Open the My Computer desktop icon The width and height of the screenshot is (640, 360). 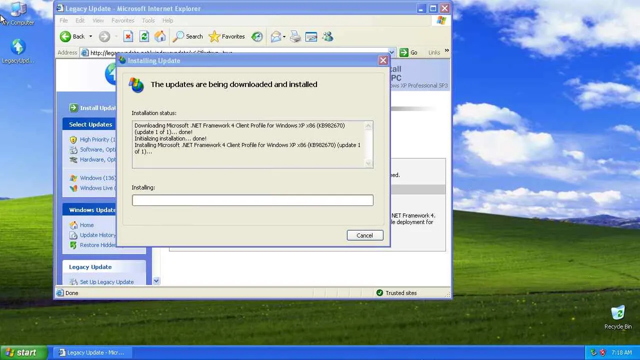click(18, 13)
